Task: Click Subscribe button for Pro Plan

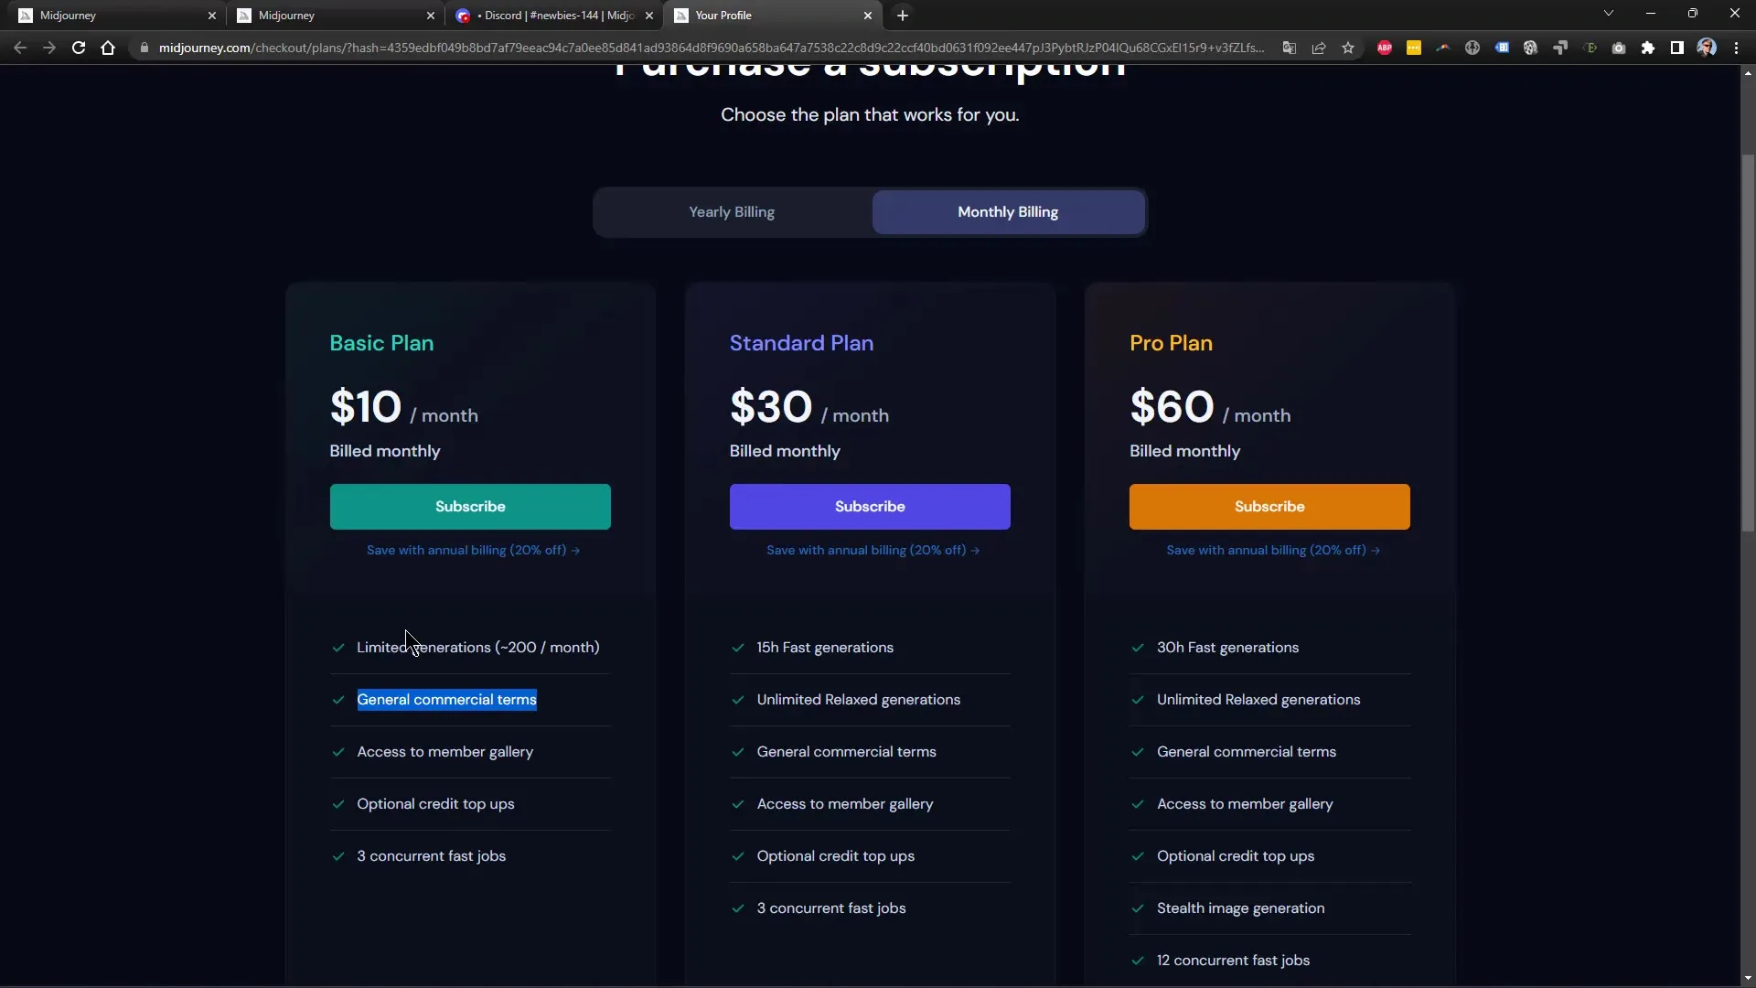Action: tap(1270, 506)
